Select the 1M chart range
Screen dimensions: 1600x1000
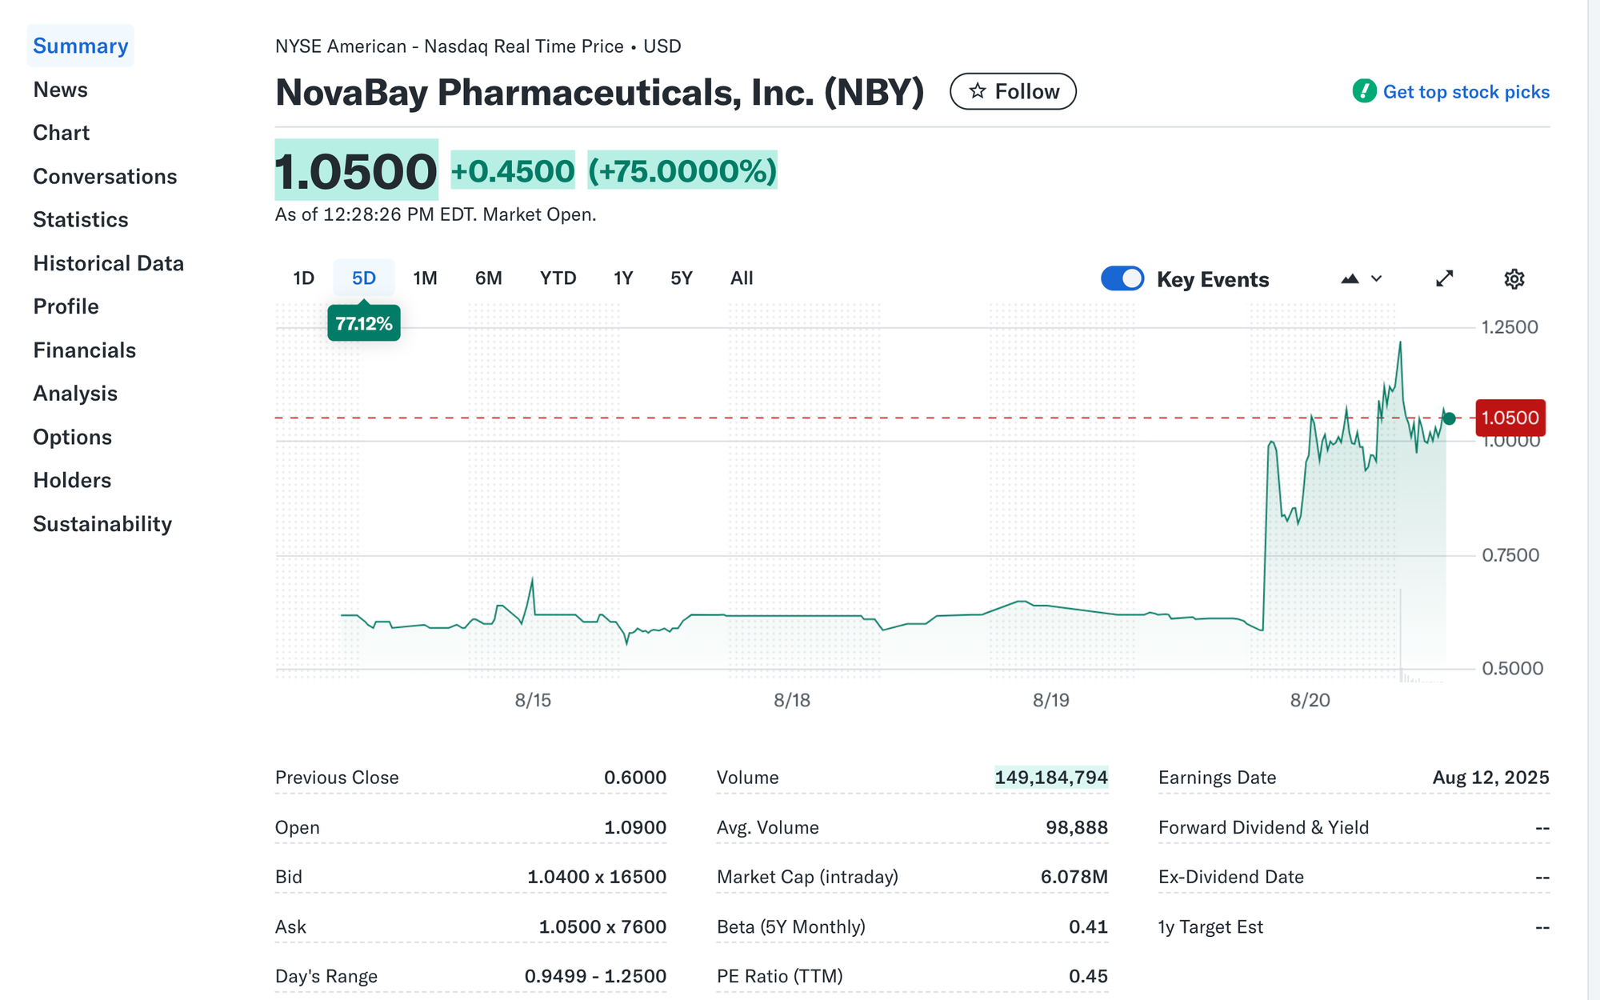coord(425,278)
